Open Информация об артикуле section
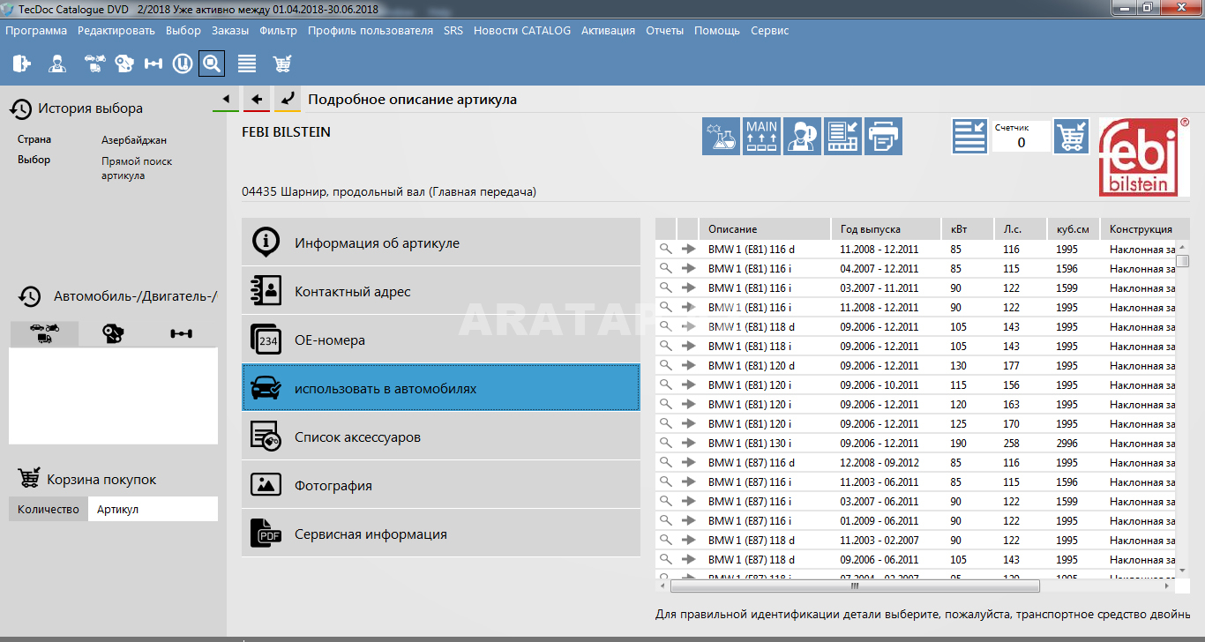 (x=441, y=243)
